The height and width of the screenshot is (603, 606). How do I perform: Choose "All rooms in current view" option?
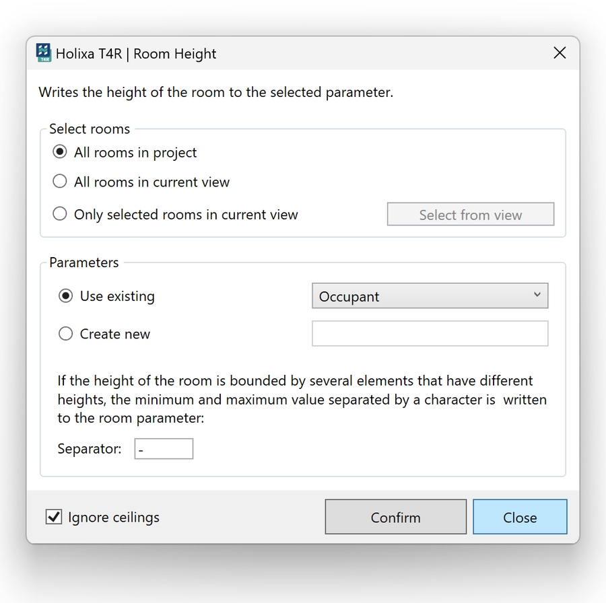pyautogui.click(x=60, y=182)
